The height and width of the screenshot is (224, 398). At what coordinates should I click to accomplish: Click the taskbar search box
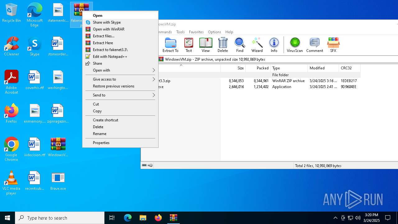pyautogui.click(x=60, y=218)
